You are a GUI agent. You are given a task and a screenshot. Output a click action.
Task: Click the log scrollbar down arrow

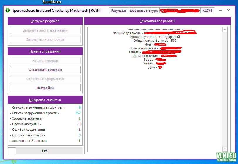[x=225, y=149]
